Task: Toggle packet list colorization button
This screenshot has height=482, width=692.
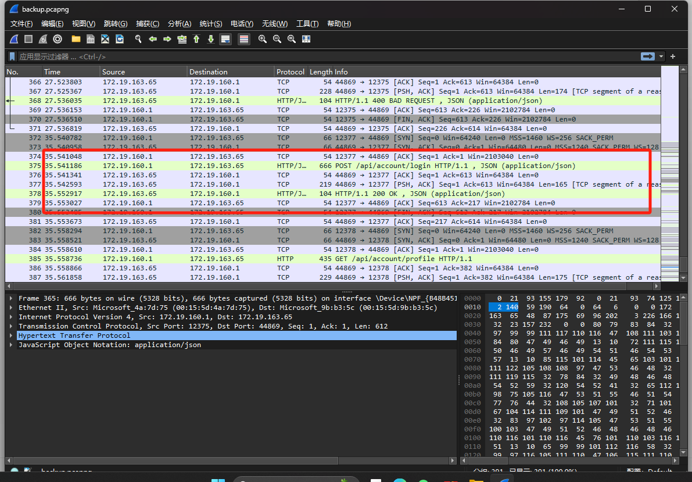Action: pyautogui.click(x=244, y=39)
